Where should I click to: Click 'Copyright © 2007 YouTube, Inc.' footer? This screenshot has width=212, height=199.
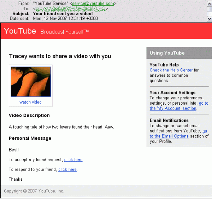tap(34, 191)
